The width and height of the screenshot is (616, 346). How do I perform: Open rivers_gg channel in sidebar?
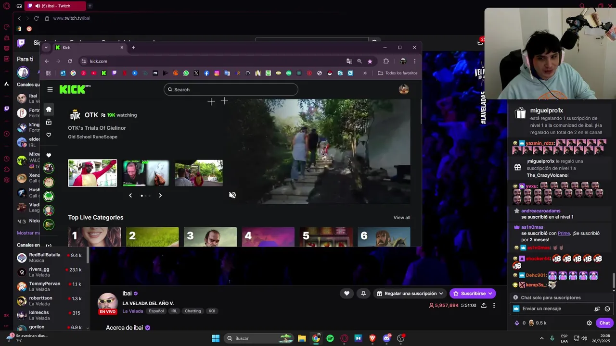tap(52, 272)
